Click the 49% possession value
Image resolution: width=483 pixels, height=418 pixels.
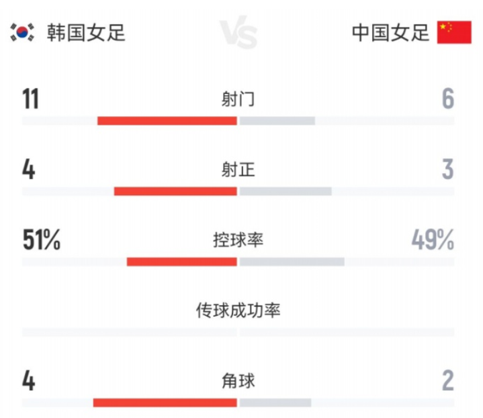433,240
